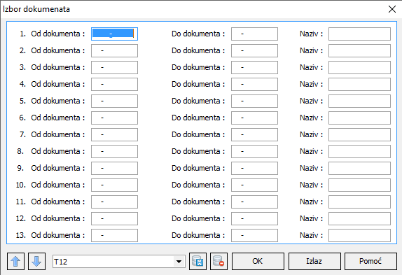Viewport: 402px width, 275px height.
Task: Click Do dokumenta field in row 7
Action: (x=254, y=134)
